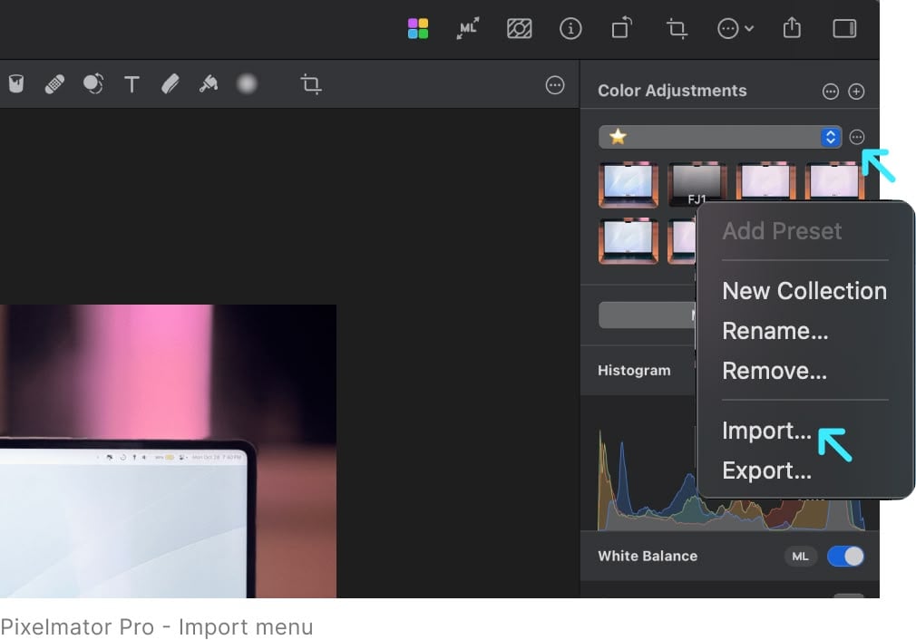Image resolution: width=916 pixels, height=640 pixels.
Task: Open the preset collection dropdown with star
Action: point(720,137)
